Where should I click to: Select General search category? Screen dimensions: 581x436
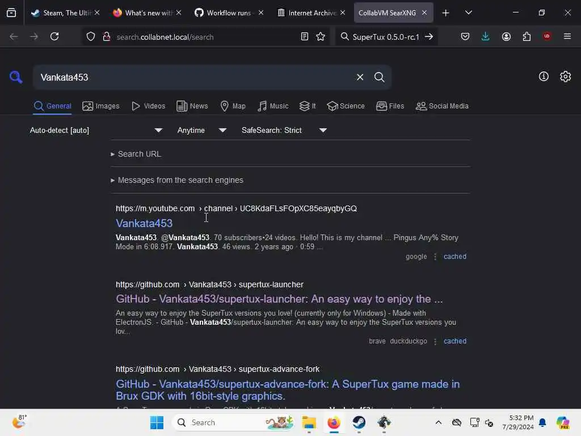tap(52, 106)
